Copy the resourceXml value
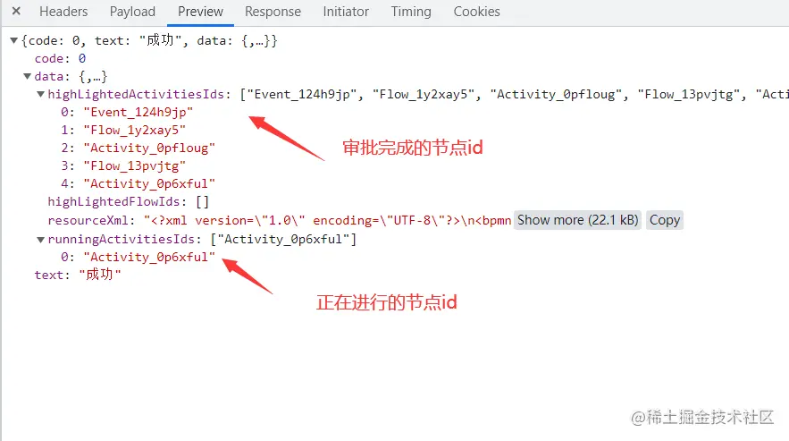Image resolution: width=789 pixels, height=441 pixels. [664, 220]
